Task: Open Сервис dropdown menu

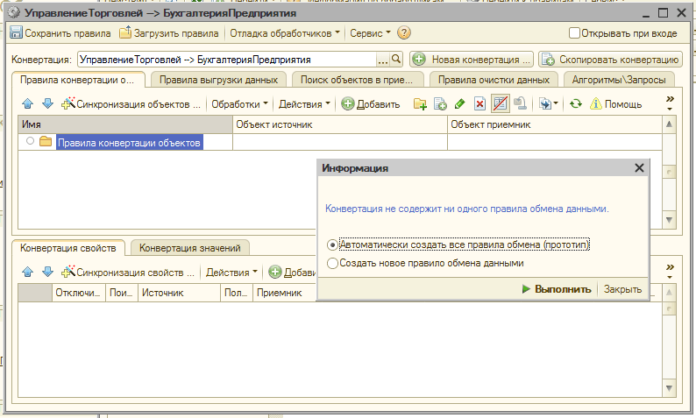Action: click(370, 33)
